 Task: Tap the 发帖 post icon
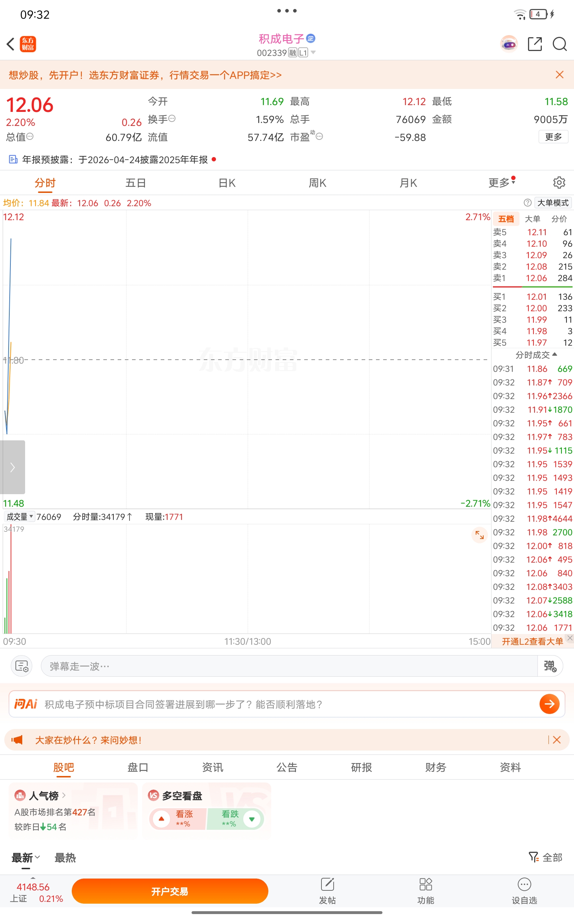tap(327, 884)
